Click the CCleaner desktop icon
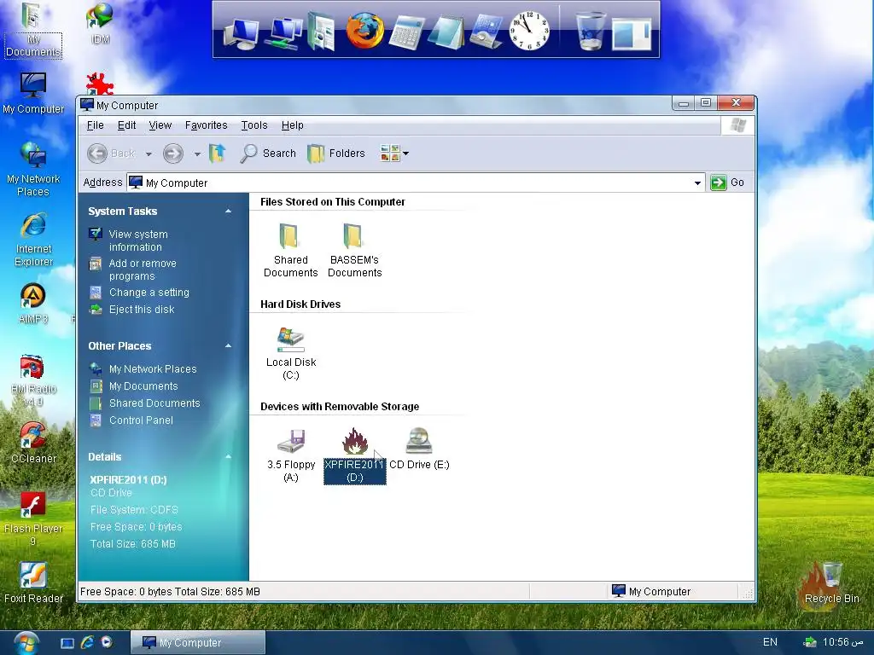Screen dimensions: 874x655 click(x=33, y=443)
